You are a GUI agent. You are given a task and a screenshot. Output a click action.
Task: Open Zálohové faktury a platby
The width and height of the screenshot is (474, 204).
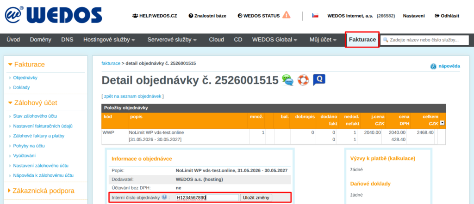tap(39, 136)
